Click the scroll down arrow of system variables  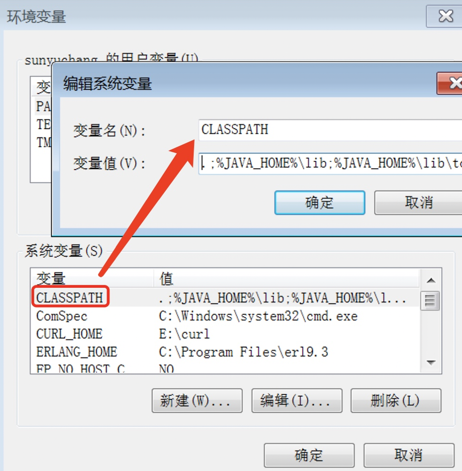pyautogui.click(x=431, y=362)
